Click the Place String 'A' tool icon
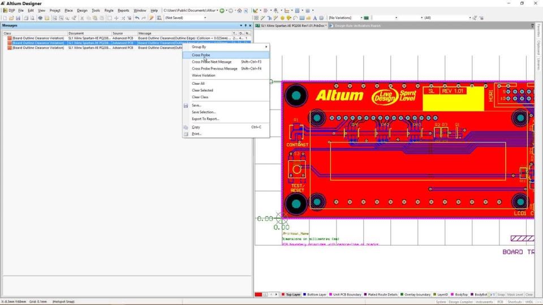This screenshot has height=305, width=543. click(x=315, y=18)
